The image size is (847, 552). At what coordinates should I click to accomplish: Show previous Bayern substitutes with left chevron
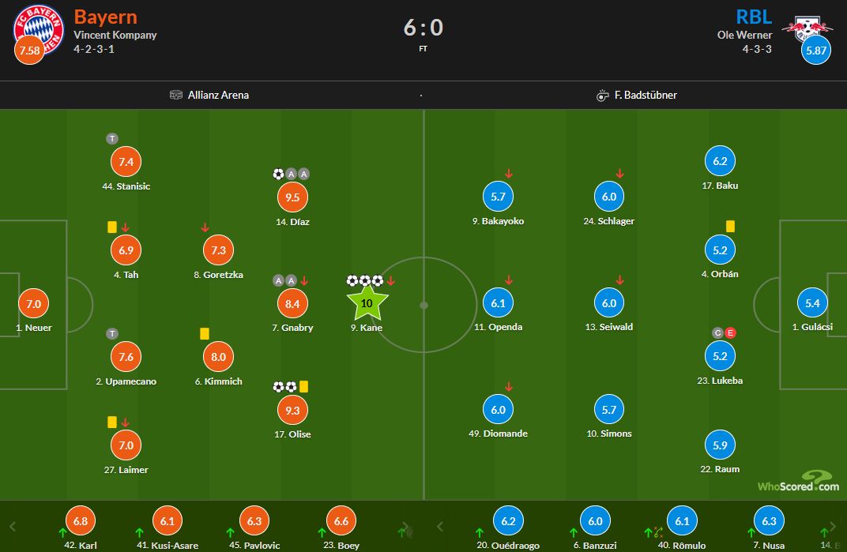(13, 526)
